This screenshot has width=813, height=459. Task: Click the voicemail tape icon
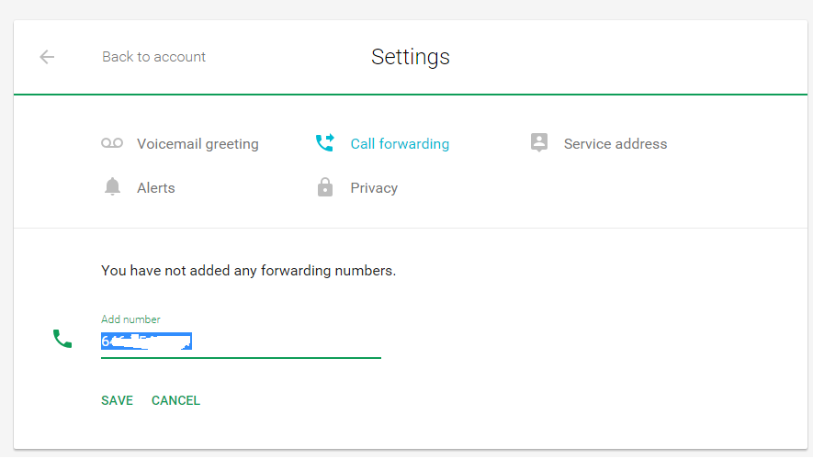pos(112,143)
